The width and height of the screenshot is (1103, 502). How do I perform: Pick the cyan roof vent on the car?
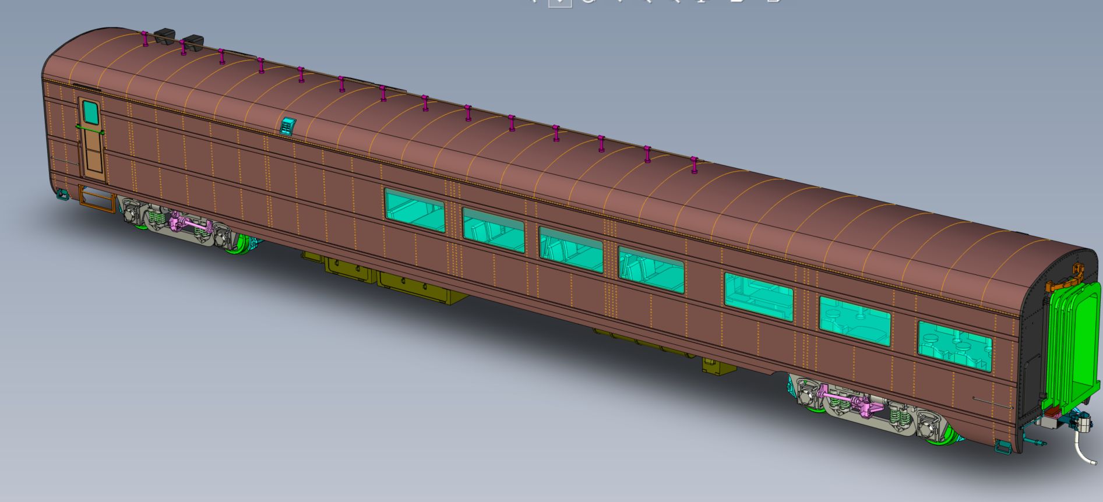[x=288, y=126]
